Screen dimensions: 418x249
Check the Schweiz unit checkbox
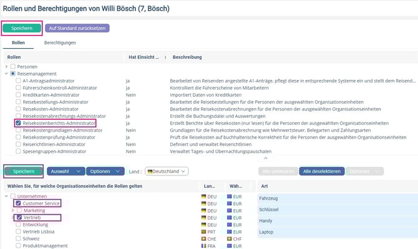coord(18,238)
